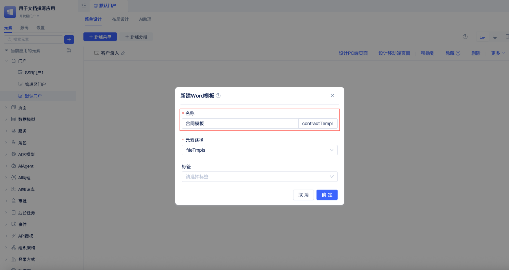
Task: Collapse the 门户 tree node
Action: 6,61
